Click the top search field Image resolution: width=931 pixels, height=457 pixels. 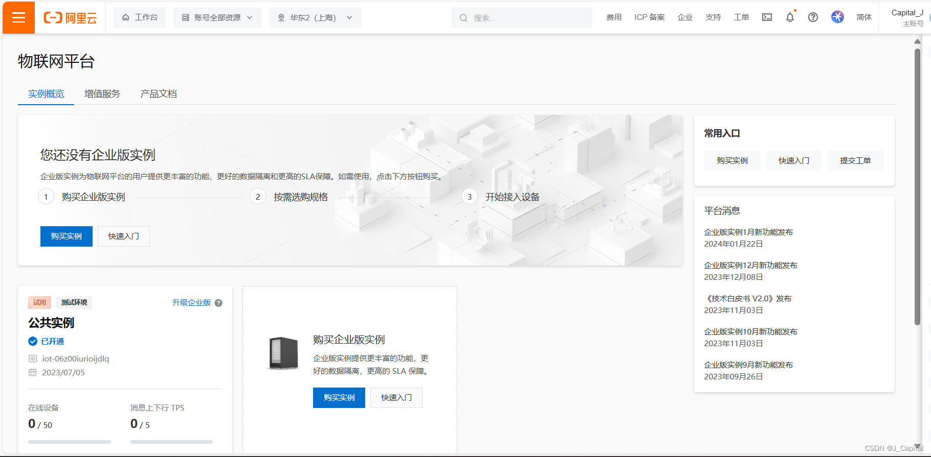pos(522,17)
